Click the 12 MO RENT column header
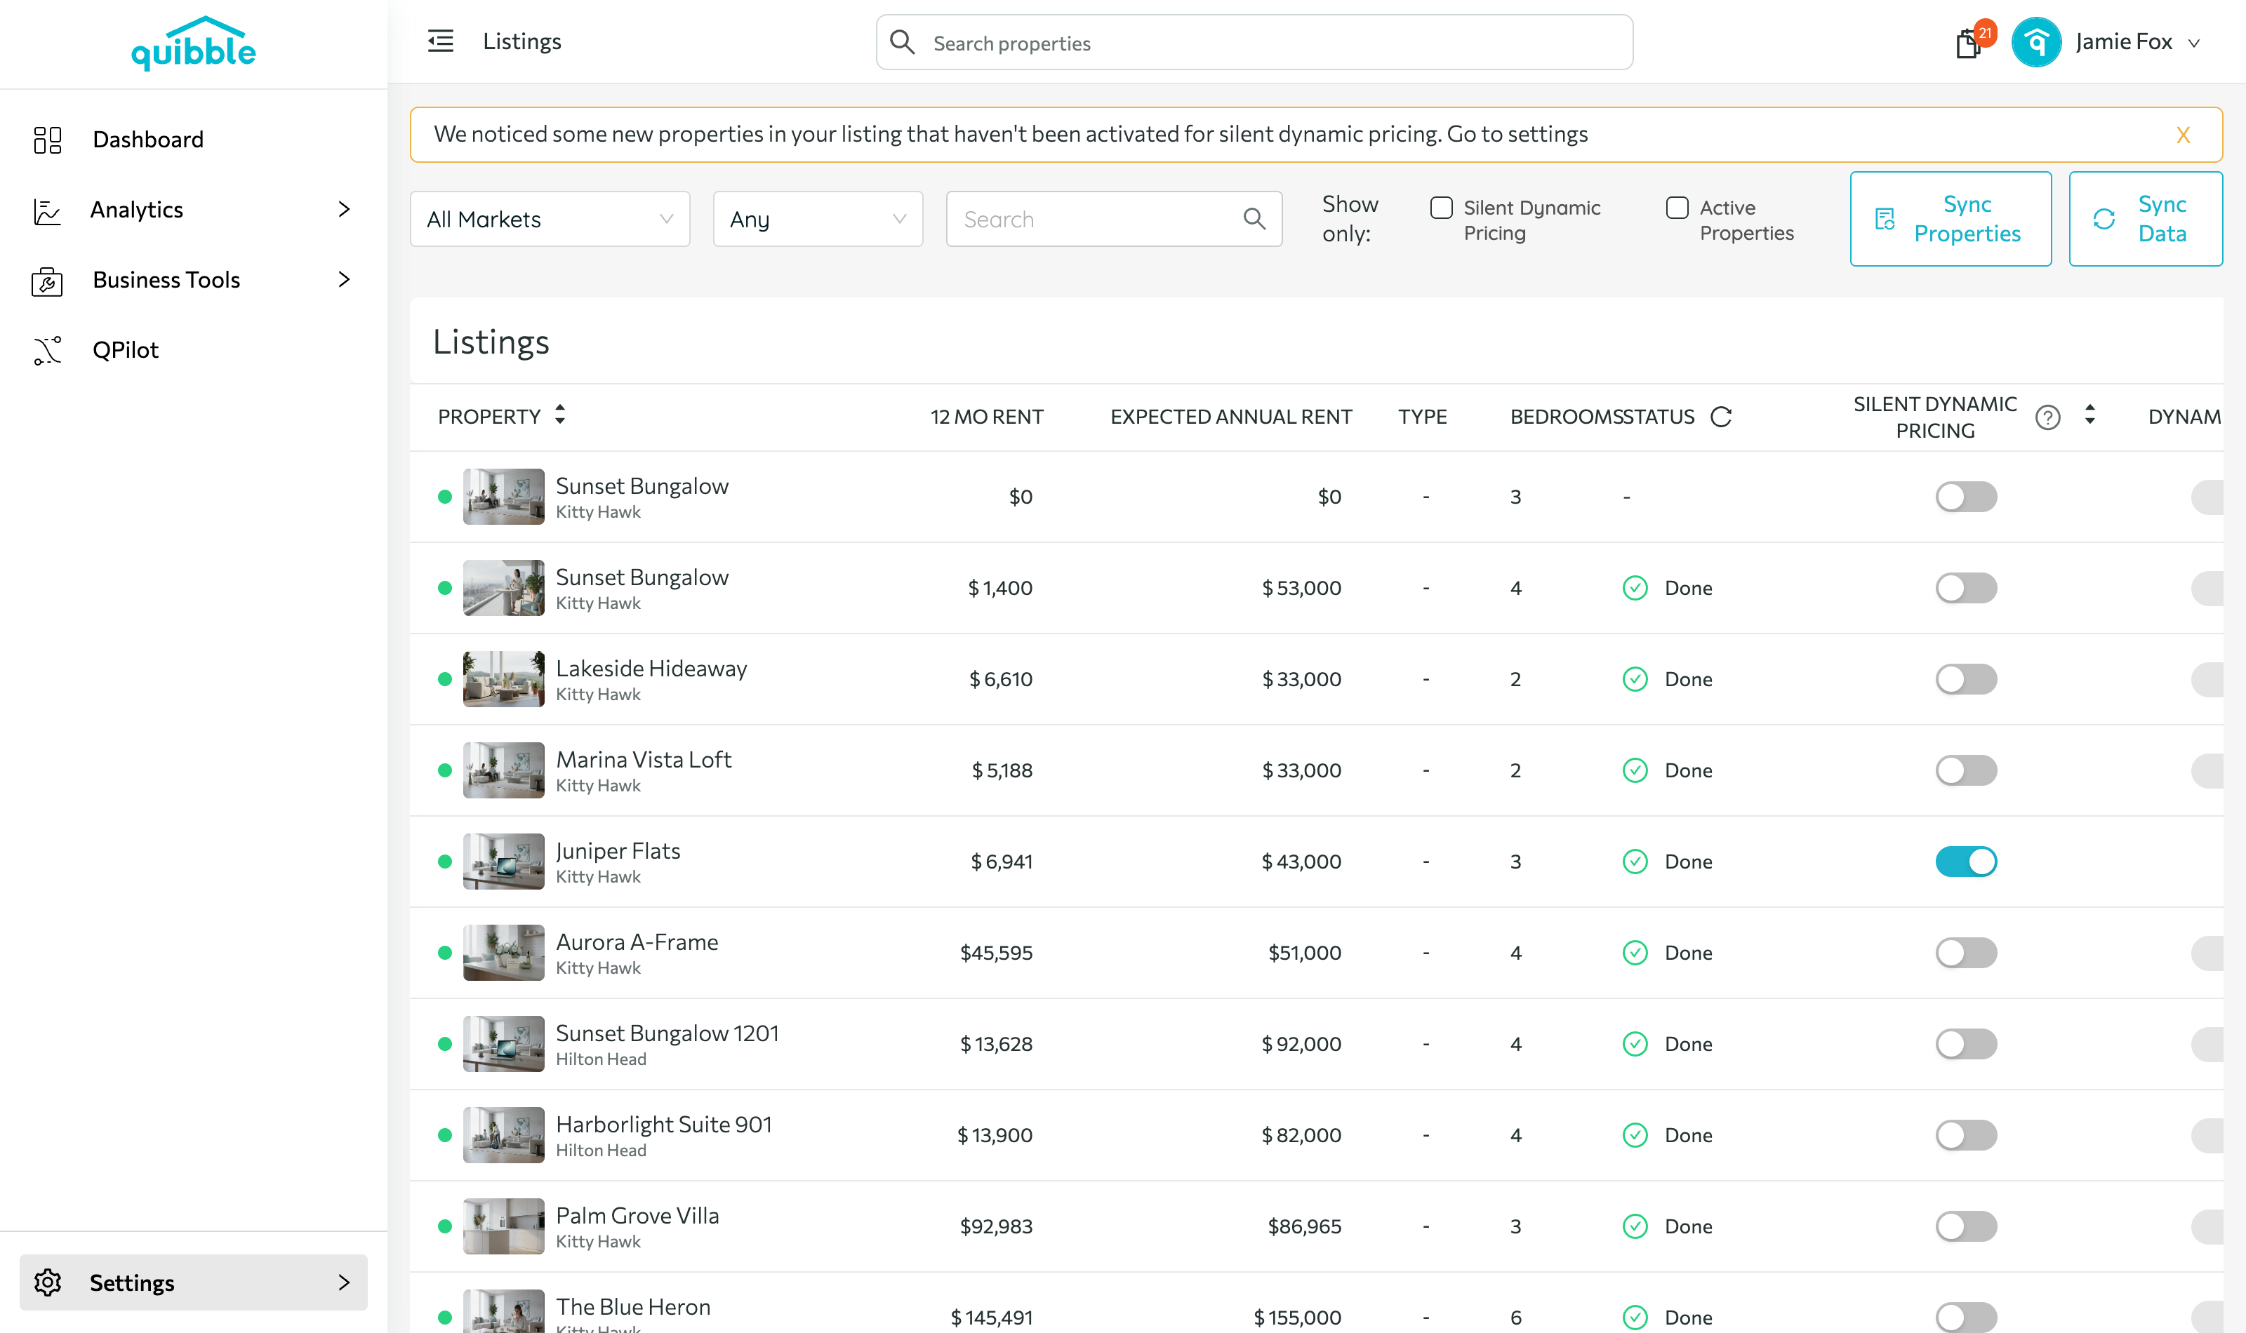The height and width of the screenshot is (1333, 2246). (x=986, y=417)
